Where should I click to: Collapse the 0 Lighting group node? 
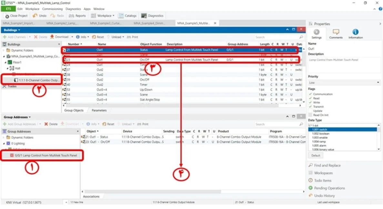[4, 143]
